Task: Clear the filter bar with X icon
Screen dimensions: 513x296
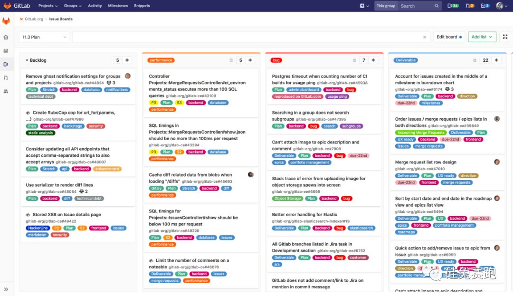Action: (x=425, y=37)
